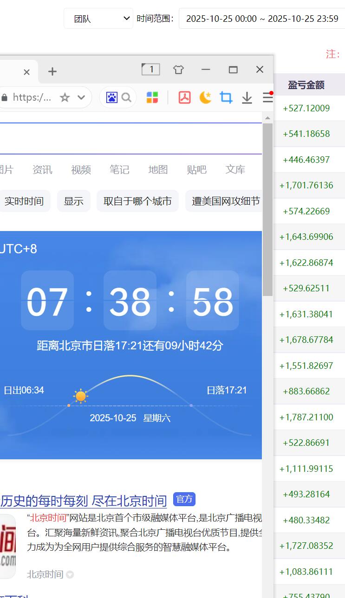Click the tab count icon
The width and height of the screenshot is (345, 598).
(150, 70)
